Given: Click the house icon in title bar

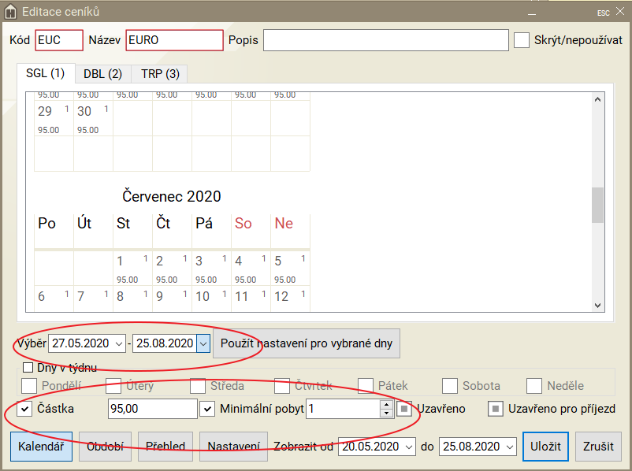Looking at the screenshot, I should click(x=10, y=13).
